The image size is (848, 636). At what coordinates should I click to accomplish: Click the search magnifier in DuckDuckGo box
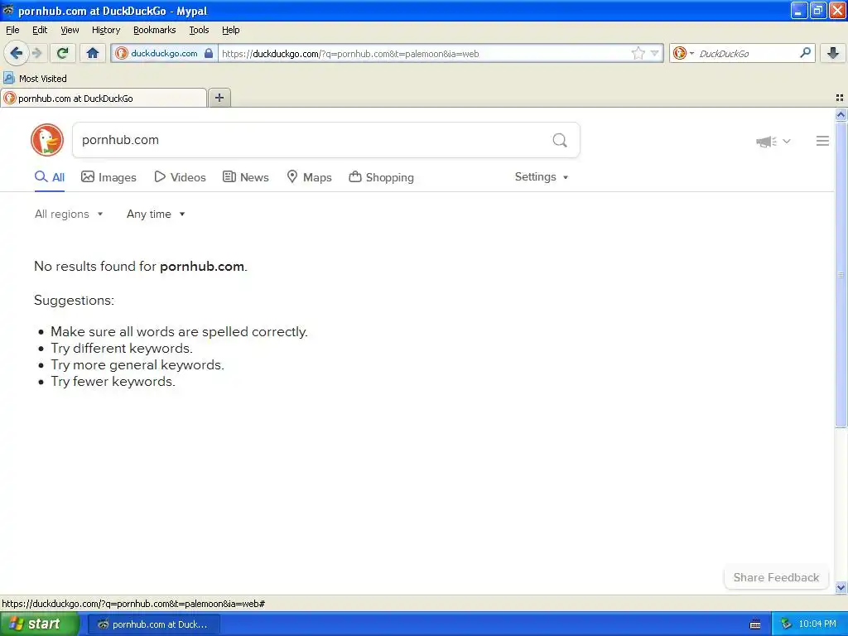pyautogui.click(x=560, y=141)
